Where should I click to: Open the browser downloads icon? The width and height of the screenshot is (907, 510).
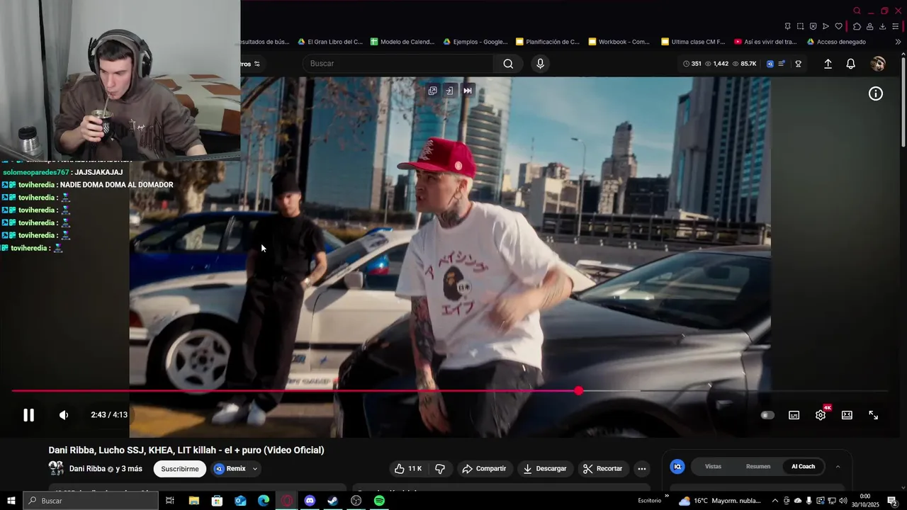(x=882, y=26)
